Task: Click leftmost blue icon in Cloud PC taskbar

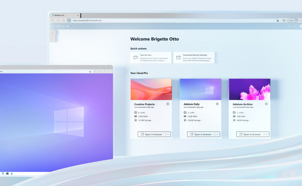Action: coord(3,173)
